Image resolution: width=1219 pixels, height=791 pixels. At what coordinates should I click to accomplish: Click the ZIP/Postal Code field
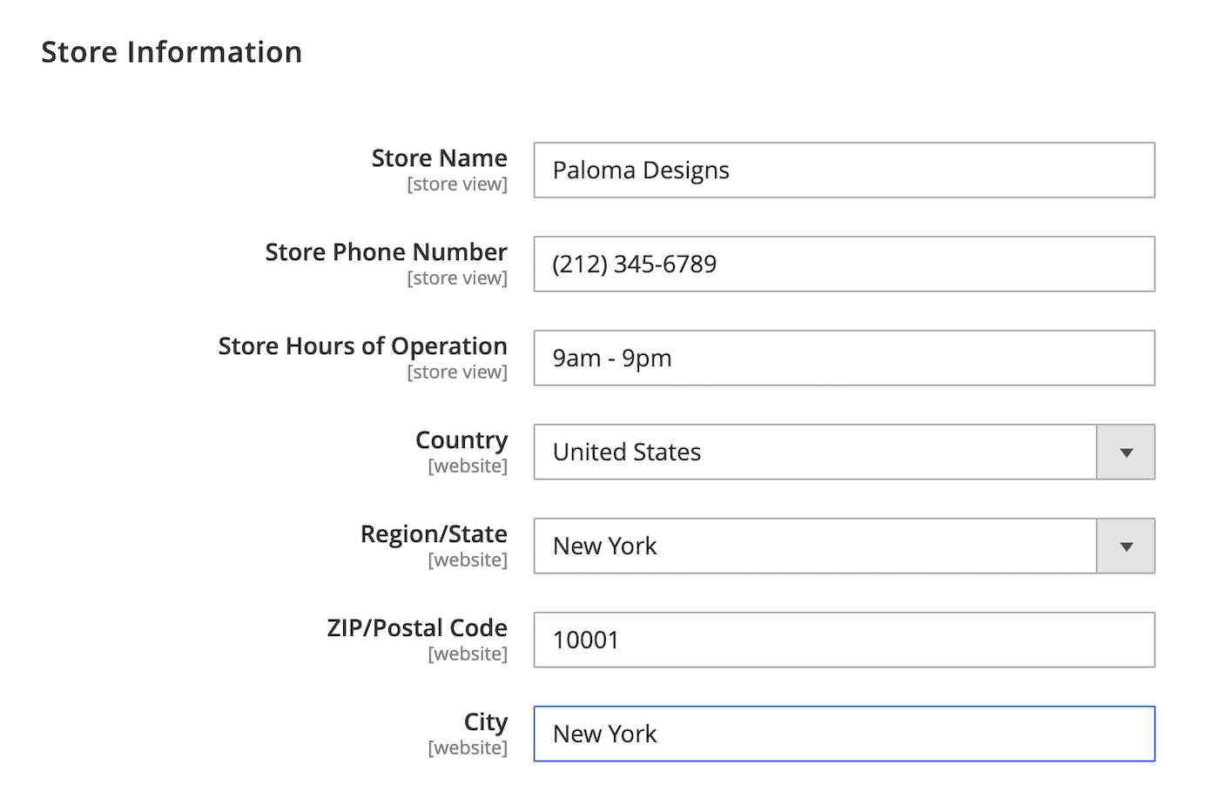point(843,640)
